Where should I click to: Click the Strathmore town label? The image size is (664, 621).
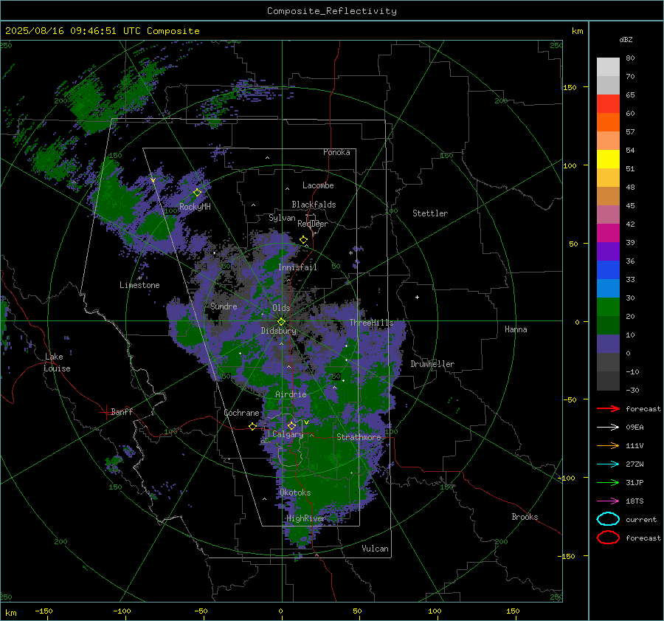coord(359,437)
